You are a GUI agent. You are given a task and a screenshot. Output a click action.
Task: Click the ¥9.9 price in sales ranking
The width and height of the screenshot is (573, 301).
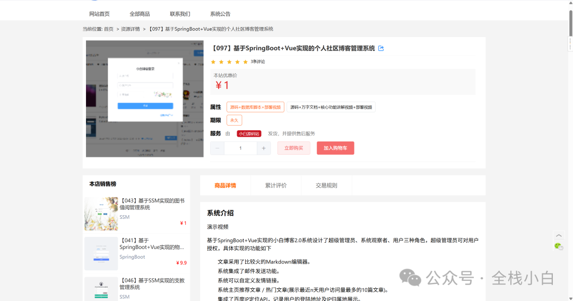pos(181,263)
